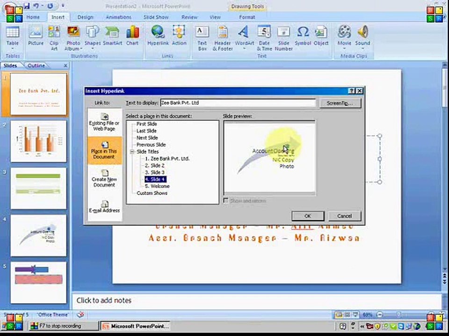Open the WordArt gallery
This screenshot has width=449, height=336.
pyautogui.click(x=244, y=37)
